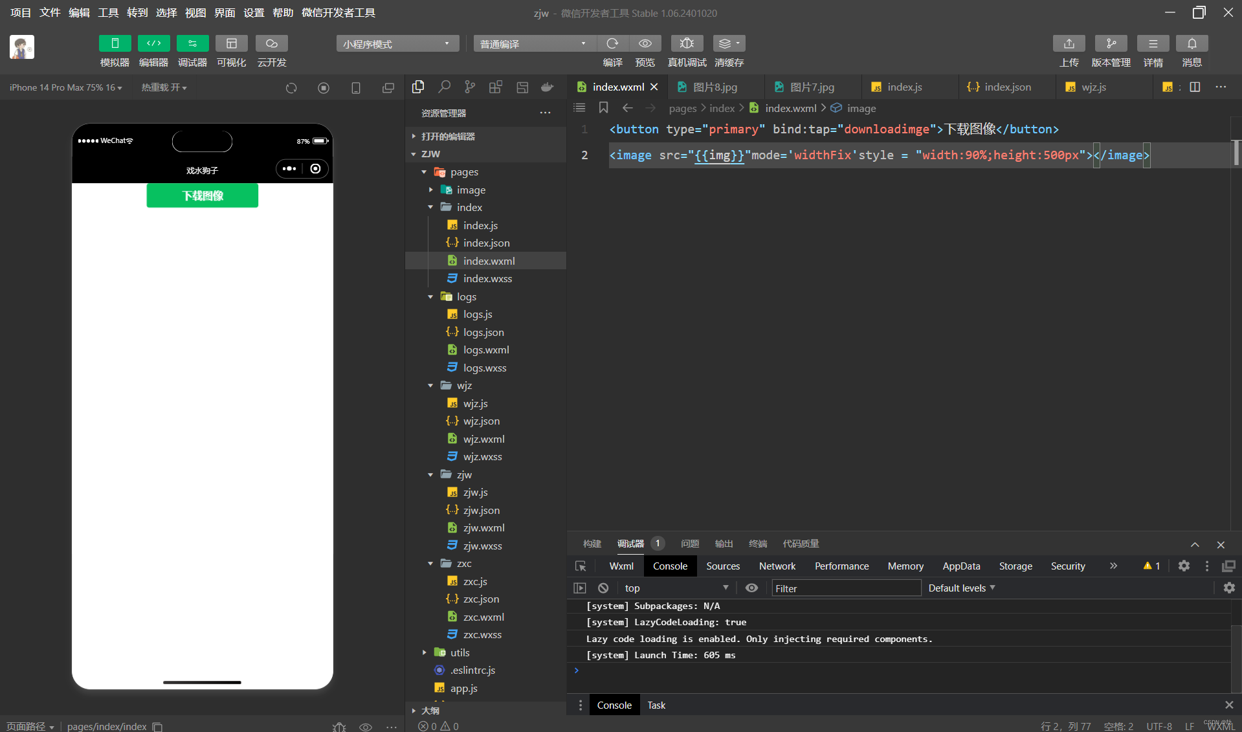Collapse the logs folder in the tree
This screenshot has height=732, width=1242.
tap(430, 296)
